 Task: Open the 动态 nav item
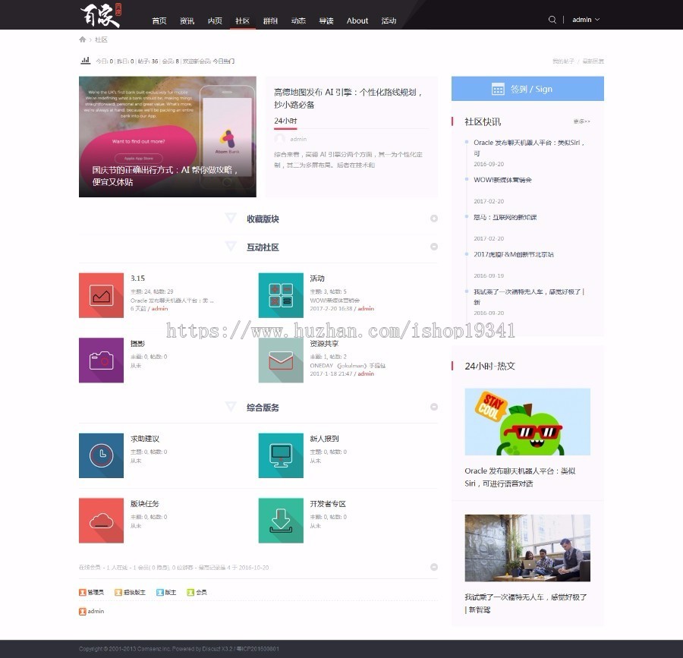tap(298, 20)
